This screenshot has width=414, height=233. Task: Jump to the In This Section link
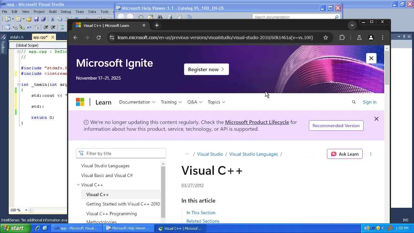tap(201, 213)
